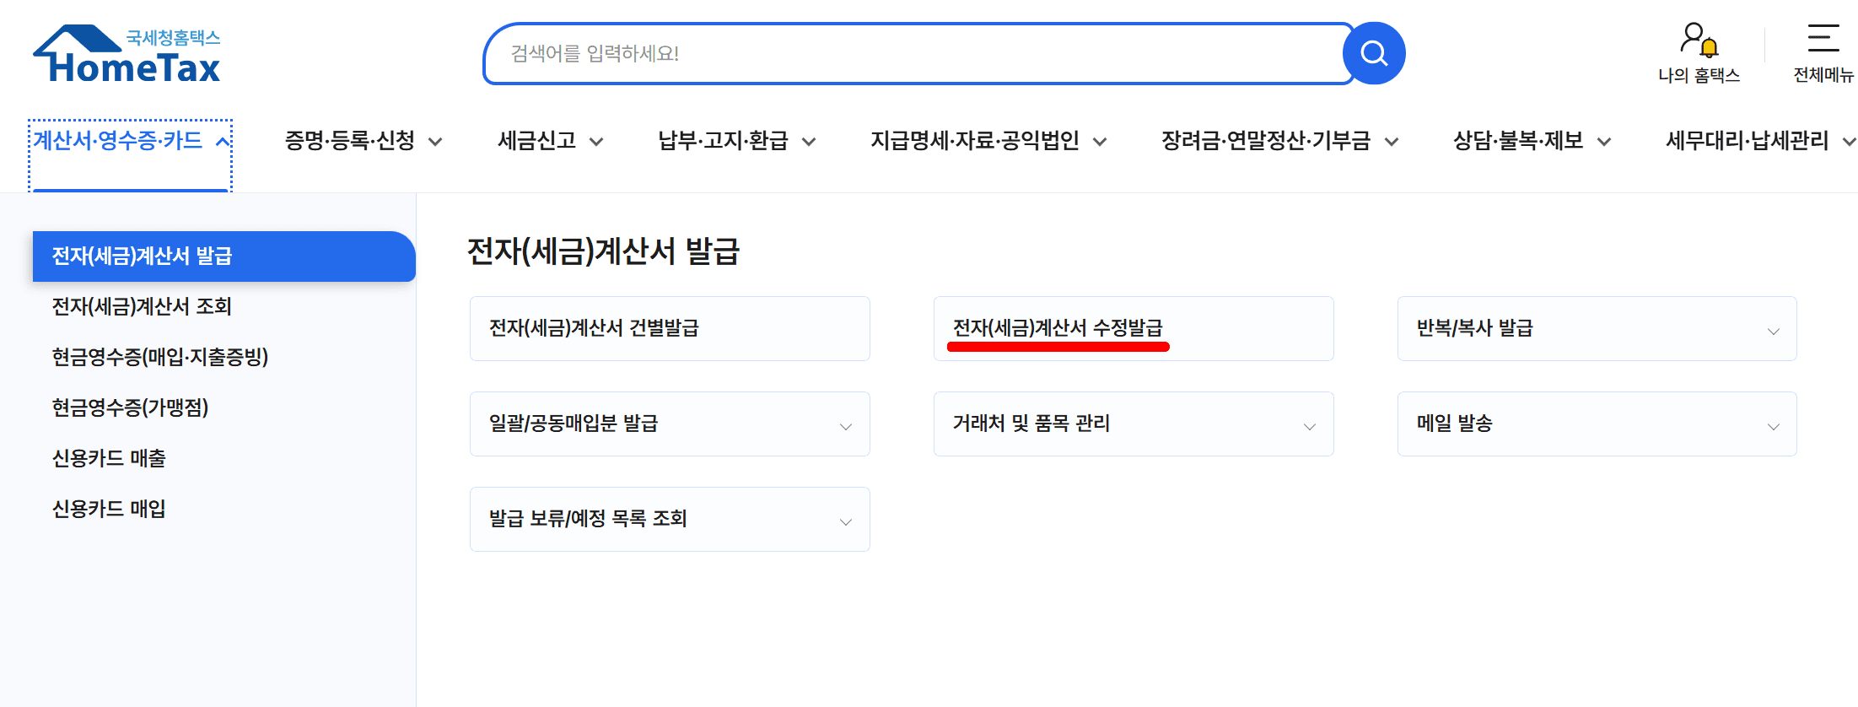
Task: Click the HomeTax logo
Action: click(x=127, y=55)
